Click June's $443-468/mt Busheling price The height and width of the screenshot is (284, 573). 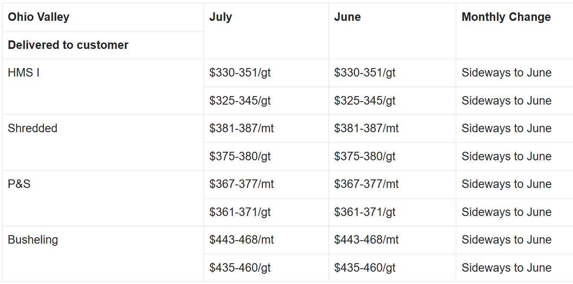tap(366, 240)
